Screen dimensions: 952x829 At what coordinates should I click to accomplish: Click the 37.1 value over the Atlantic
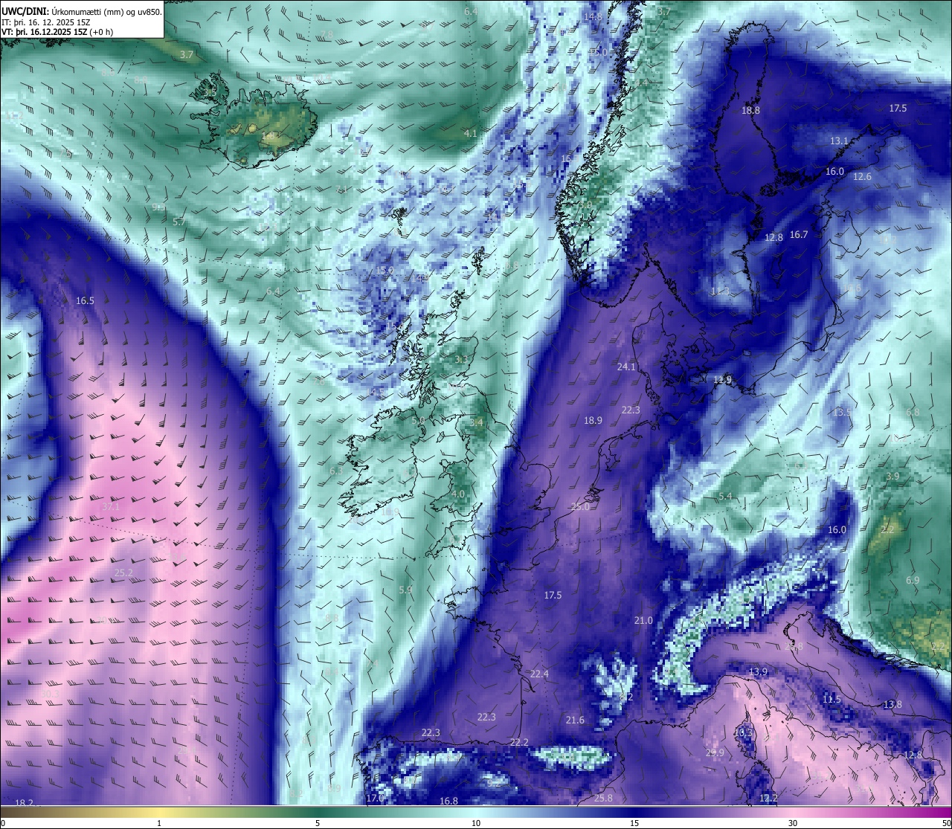click(110, 506)
